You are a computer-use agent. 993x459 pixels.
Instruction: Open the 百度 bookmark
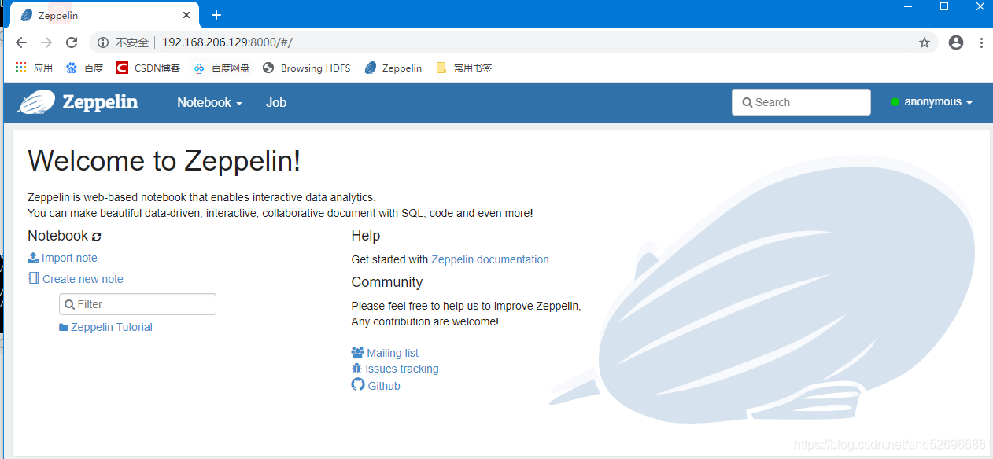click(x=84, y=68)
